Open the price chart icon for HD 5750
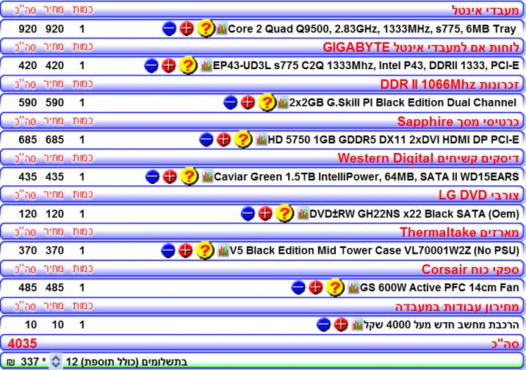 [x=260, y=139]
